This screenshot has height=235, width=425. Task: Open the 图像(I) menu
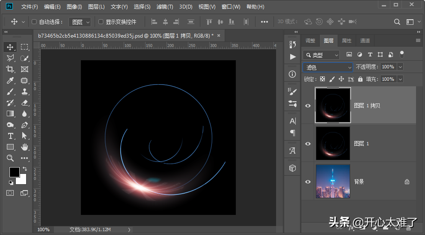(x=74, y=7)
